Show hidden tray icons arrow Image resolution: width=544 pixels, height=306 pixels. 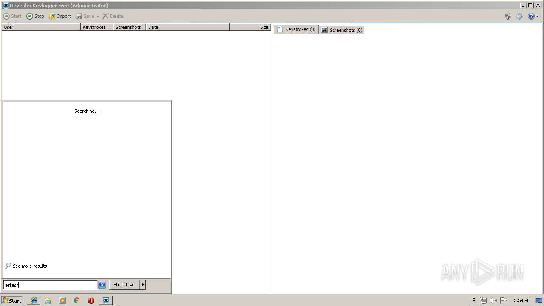click(474, 300)
